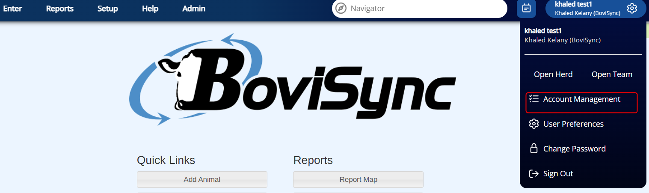Open the calendar tasks icon
The width and height of the screenshot is (649, 193).
click(x=527, y=8)
